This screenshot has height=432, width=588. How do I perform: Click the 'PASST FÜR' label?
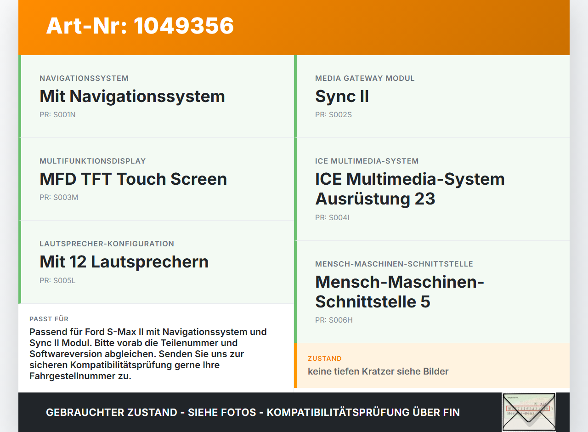pos(49,319)
